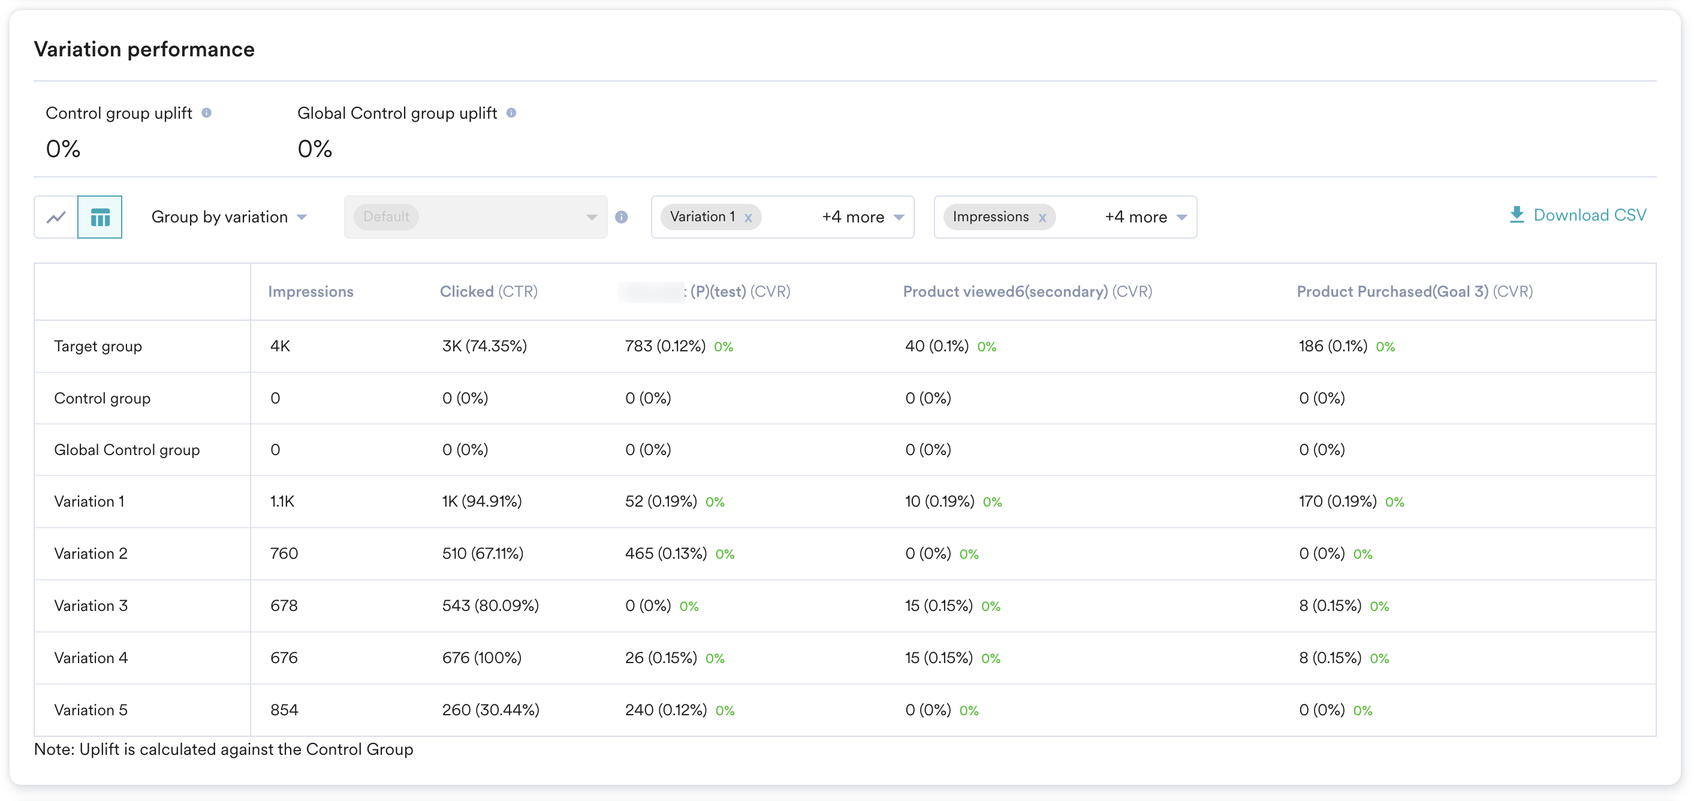Screen dimensions: 1694x801
Task: Remove the Impressions metric chip
Action: pos(1042,218)
